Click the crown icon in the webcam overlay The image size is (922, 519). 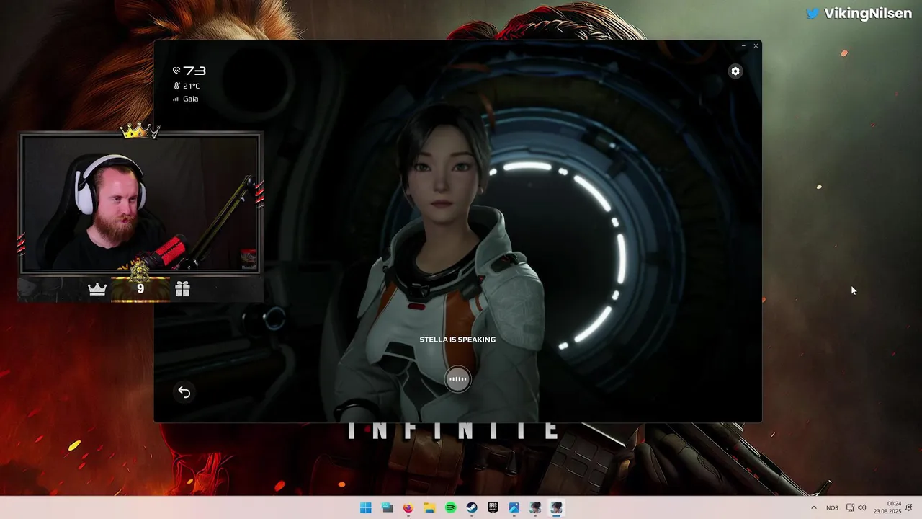(97, 289)
